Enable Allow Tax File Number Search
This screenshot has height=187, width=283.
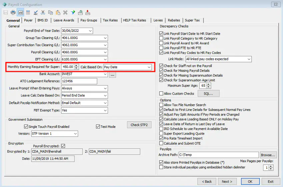(x=161, y=105)
